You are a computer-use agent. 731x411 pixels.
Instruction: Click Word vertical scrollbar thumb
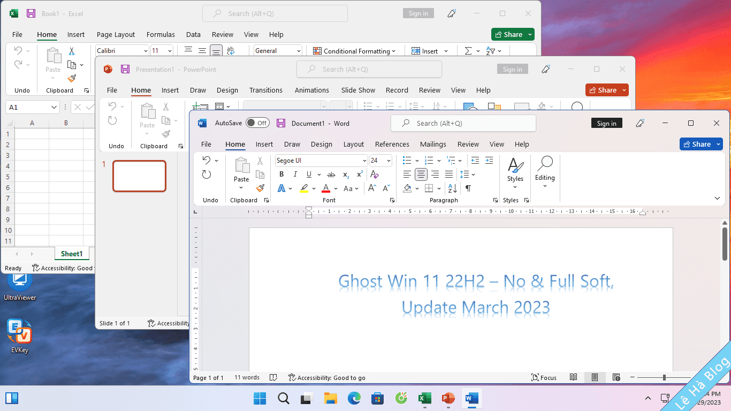coord(725,244)
